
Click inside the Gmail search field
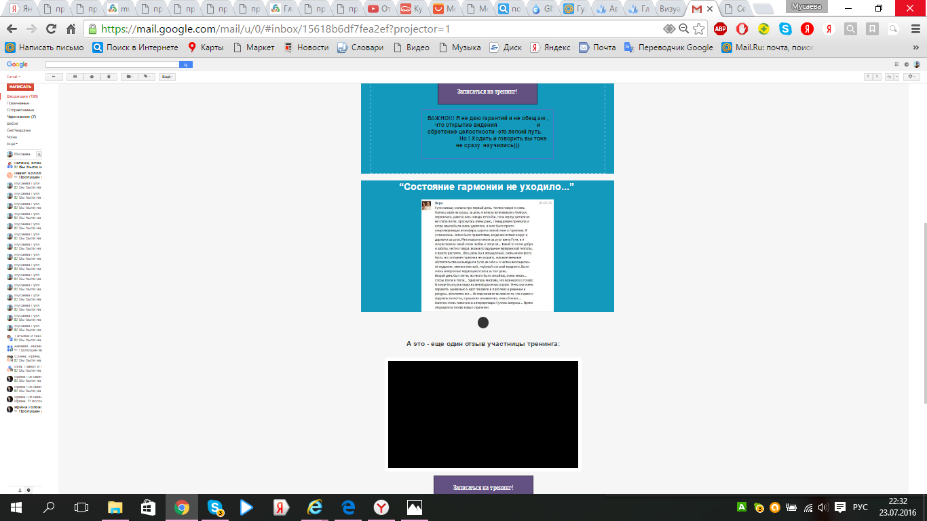pos(112,64)
